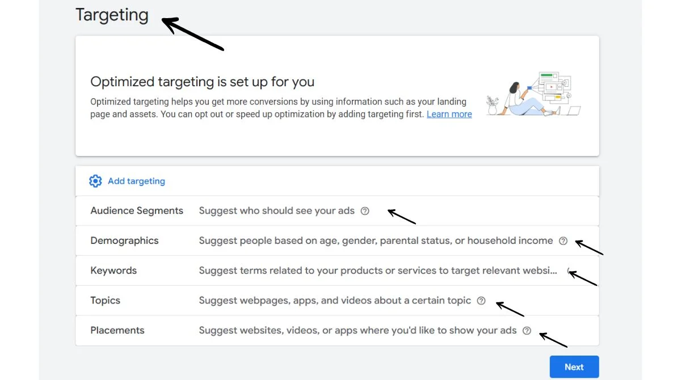Open help icon for Placements row
681x380 pixels.
click(527, 331)
